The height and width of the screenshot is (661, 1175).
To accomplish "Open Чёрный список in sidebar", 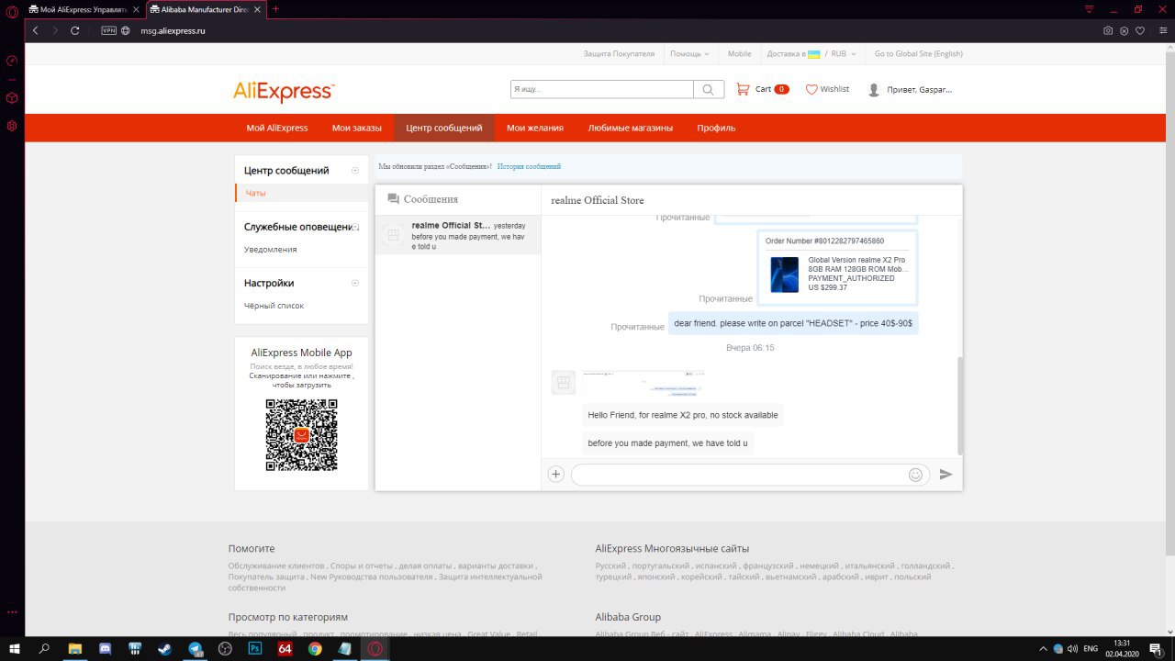I will point(274,306).
